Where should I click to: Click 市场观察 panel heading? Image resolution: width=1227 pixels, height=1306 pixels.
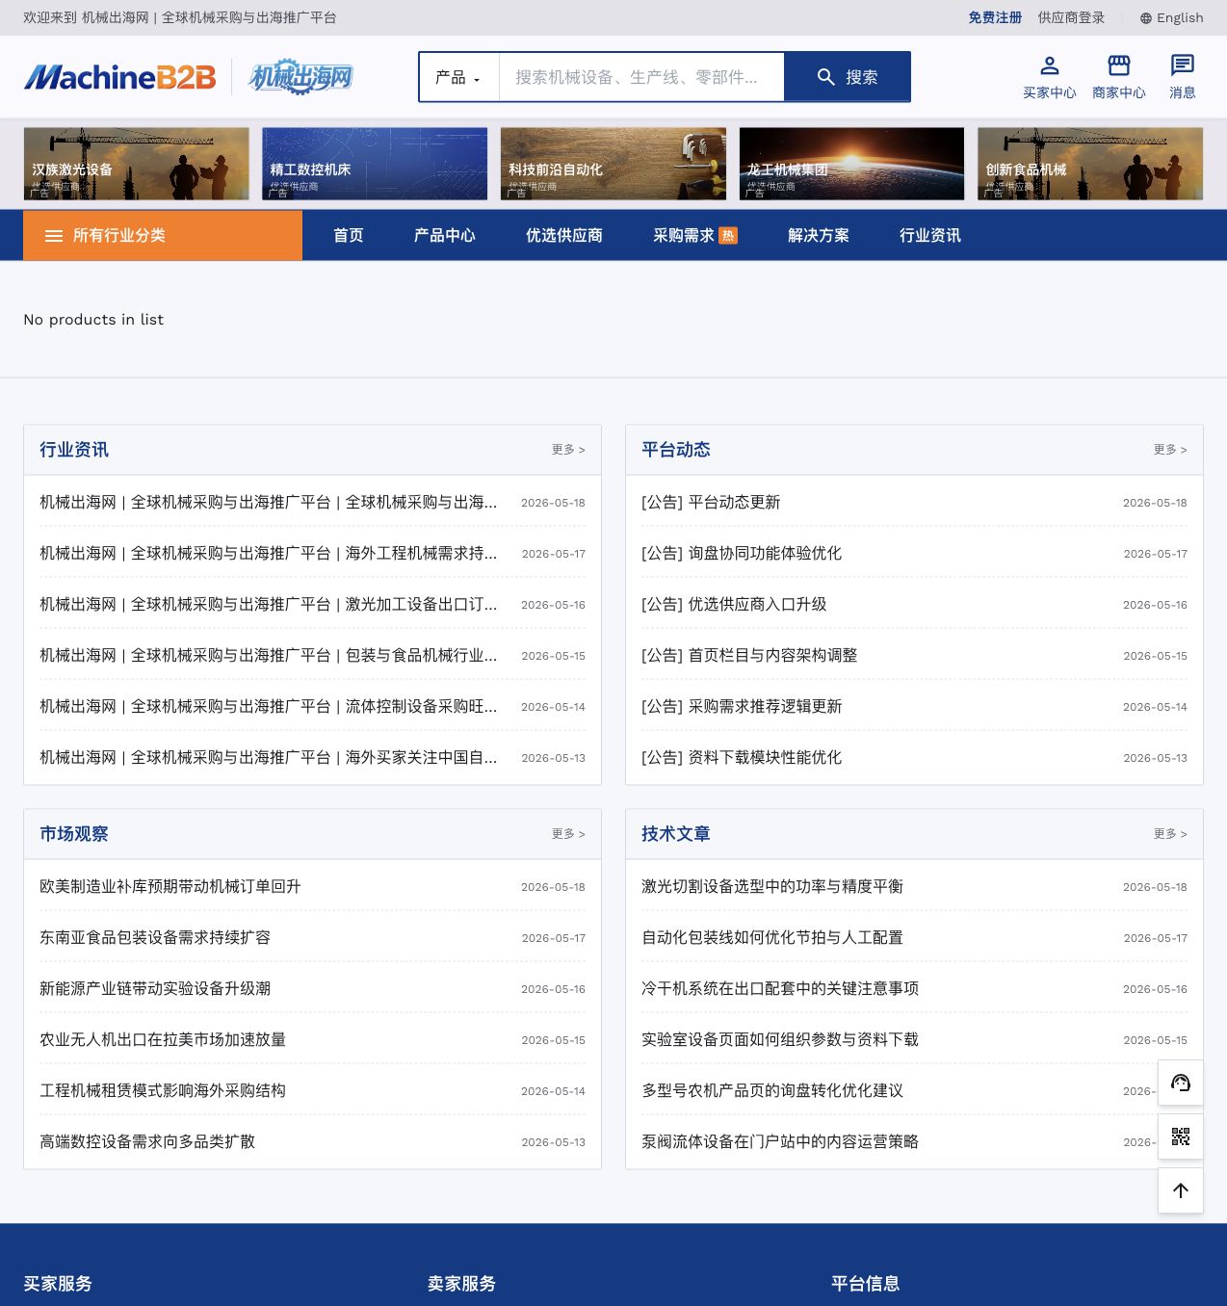coord(74,834)
